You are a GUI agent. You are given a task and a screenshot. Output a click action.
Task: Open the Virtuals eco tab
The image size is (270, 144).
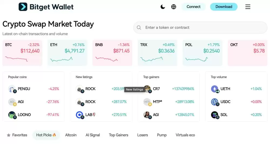pos(185,135)
